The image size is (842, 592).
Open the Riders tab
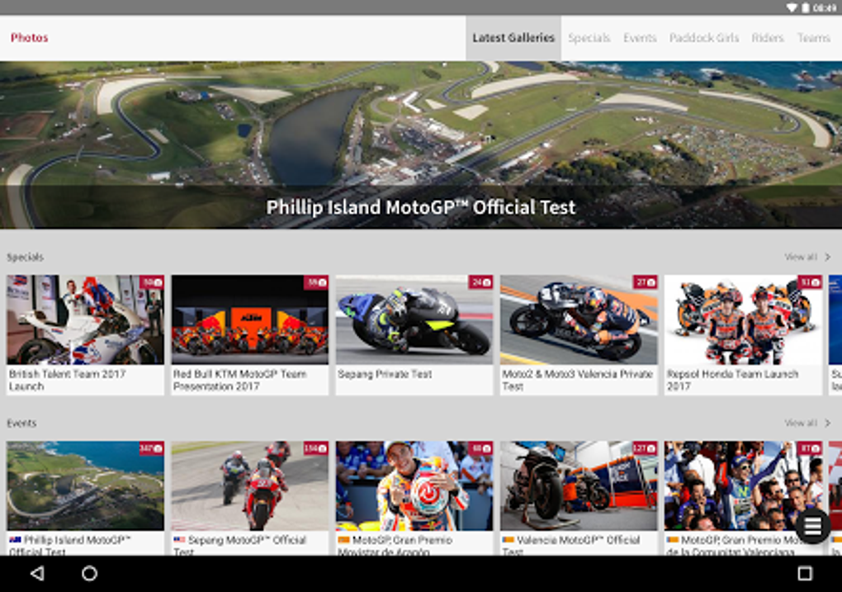click(768, 38)
